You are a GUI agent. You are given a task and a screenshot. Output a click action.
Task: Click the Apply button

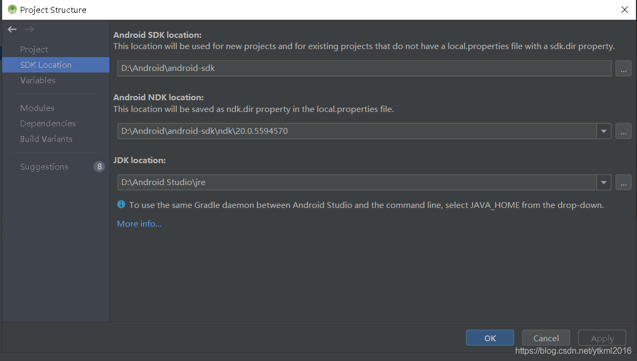click(602, 338)
